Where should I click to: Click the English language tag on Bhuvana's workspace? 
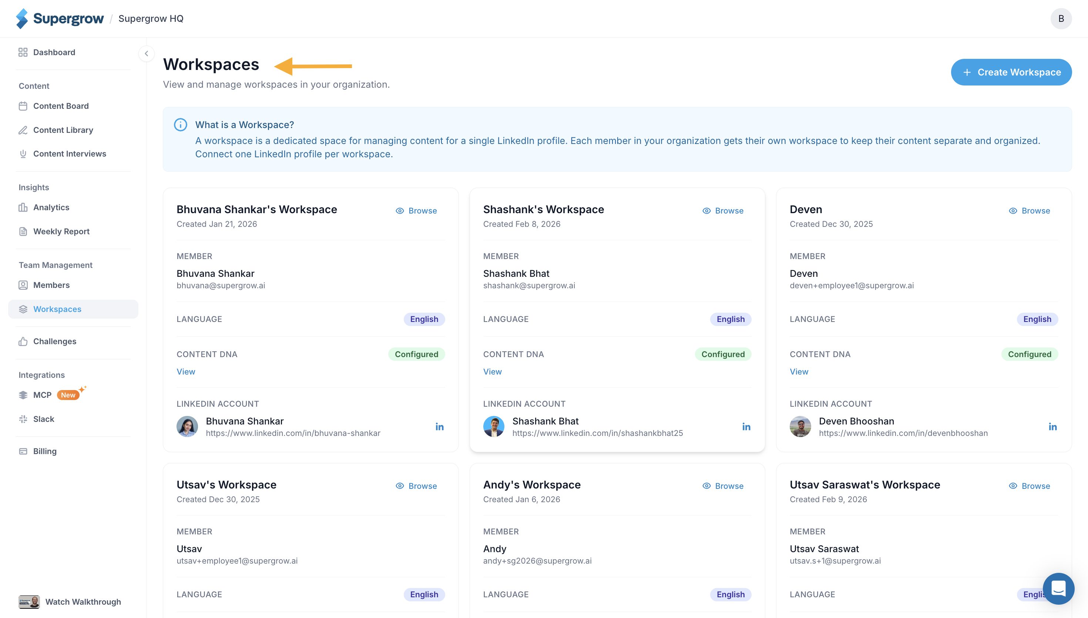(424, 319)
